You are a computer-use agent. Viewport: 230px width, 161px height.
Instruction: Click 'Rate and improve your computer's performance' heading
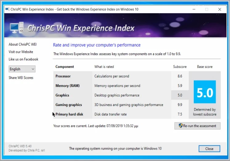coord(97,45)
